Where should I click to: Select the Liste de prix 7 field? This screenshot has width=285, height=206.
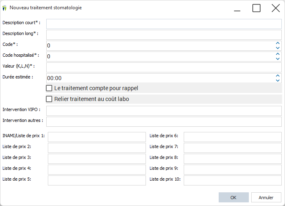coord(233,148)
